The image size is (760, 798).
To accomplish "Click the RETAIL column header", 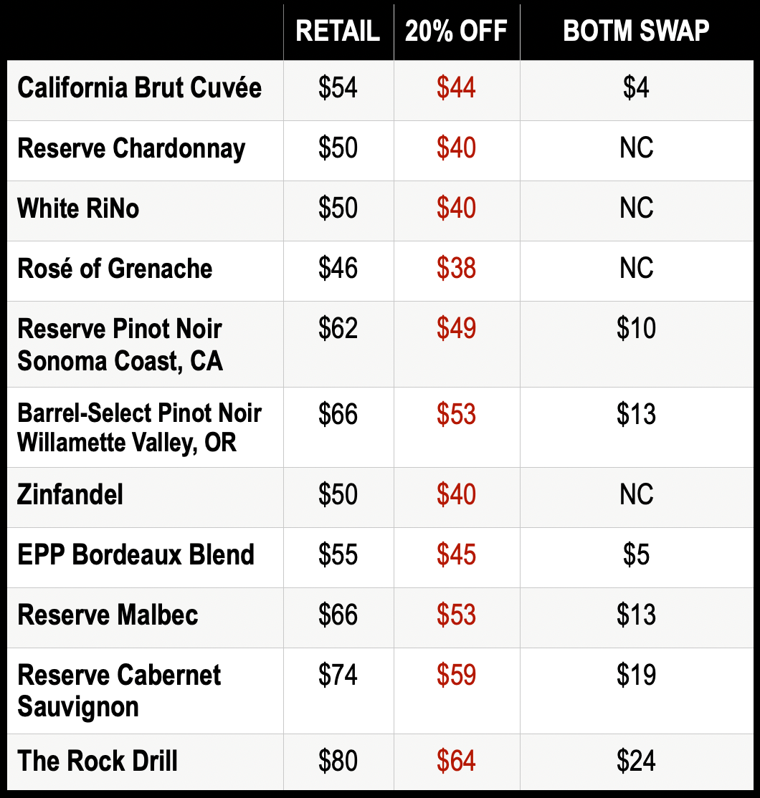I will (338, 31).
